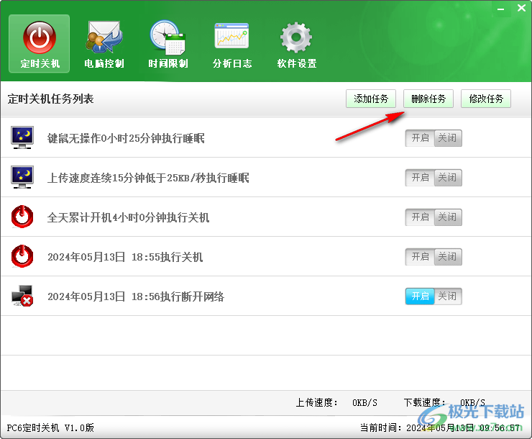Select task text 上传速度连续15分钟低于25KB/秒执行睡眠
Viewport: 532px width, 439px height.
(148, 178)
